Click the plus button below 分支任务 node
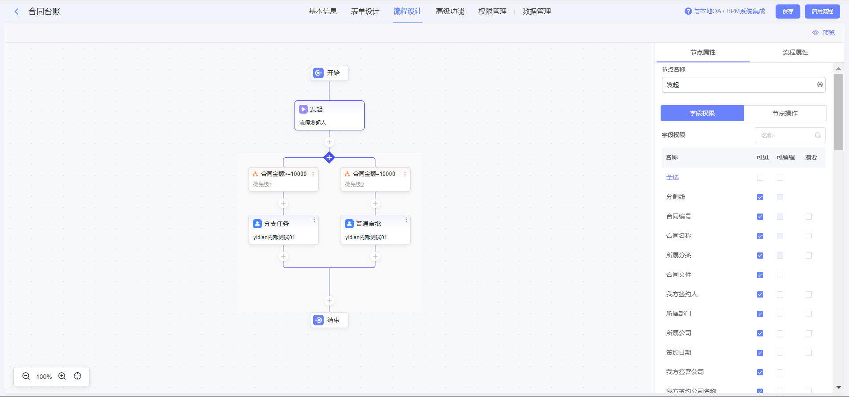The width and height of the screenshot is (849, 397). 283,257
